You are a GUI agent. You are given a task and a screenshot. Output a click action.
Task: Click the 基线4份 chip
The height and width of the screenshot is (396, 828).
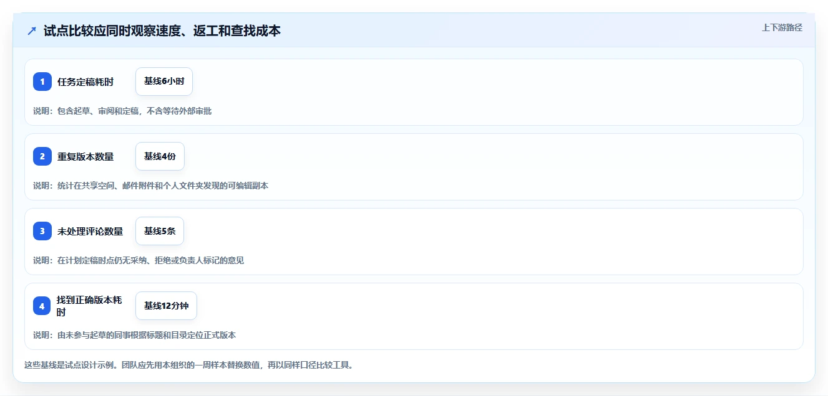(x=160, y=156)
